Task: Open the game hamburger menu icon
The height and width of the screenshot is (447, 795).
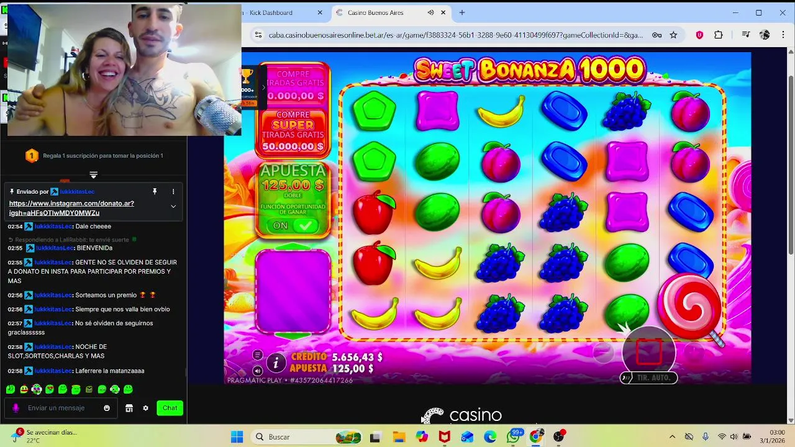Action: (258, 355)
